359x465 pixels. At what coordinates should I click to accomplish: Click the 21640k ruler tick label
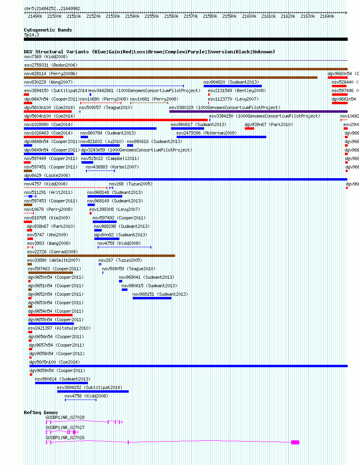pyautogui.click(x=327, y=16)
